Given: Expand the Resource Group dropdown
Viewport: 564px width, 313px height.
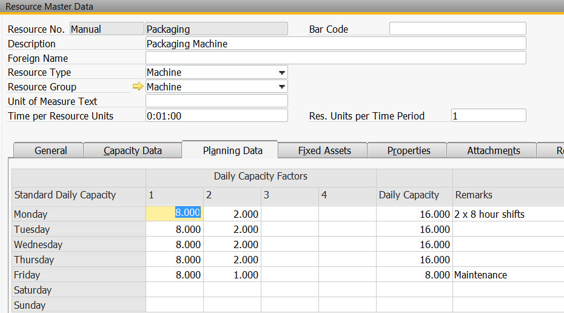Looking at the screenshot, I should click(x=281, y=87).
